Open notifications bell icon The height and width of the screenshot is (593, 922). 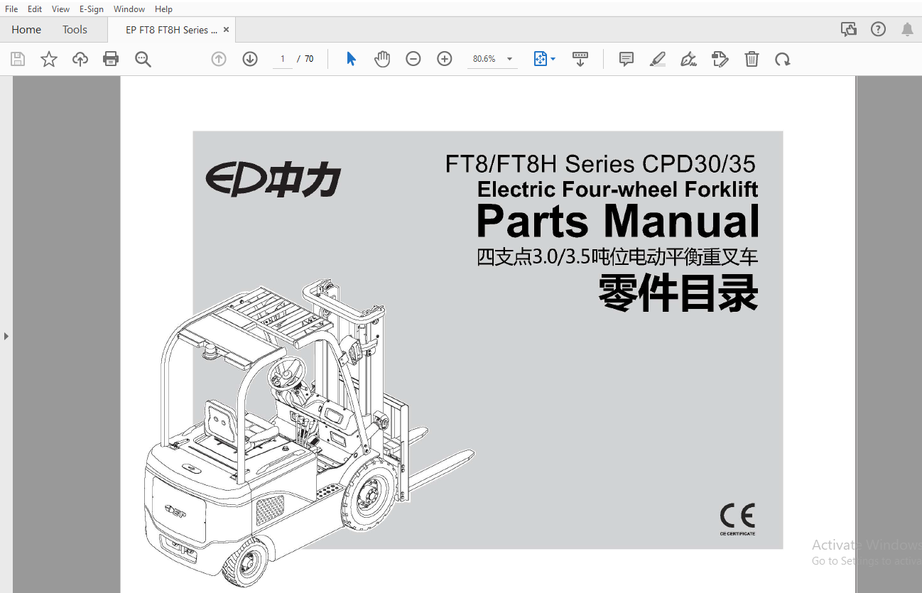tap(907, 29)
